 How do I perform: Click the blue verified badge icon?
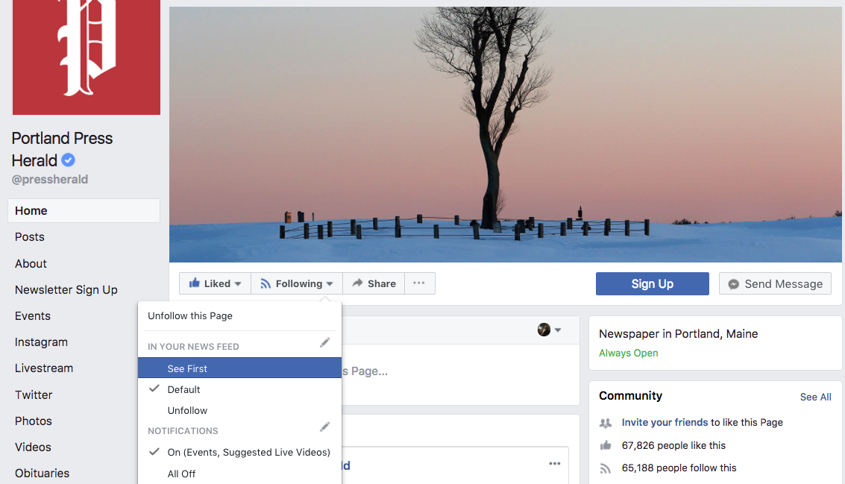point(68,160)
